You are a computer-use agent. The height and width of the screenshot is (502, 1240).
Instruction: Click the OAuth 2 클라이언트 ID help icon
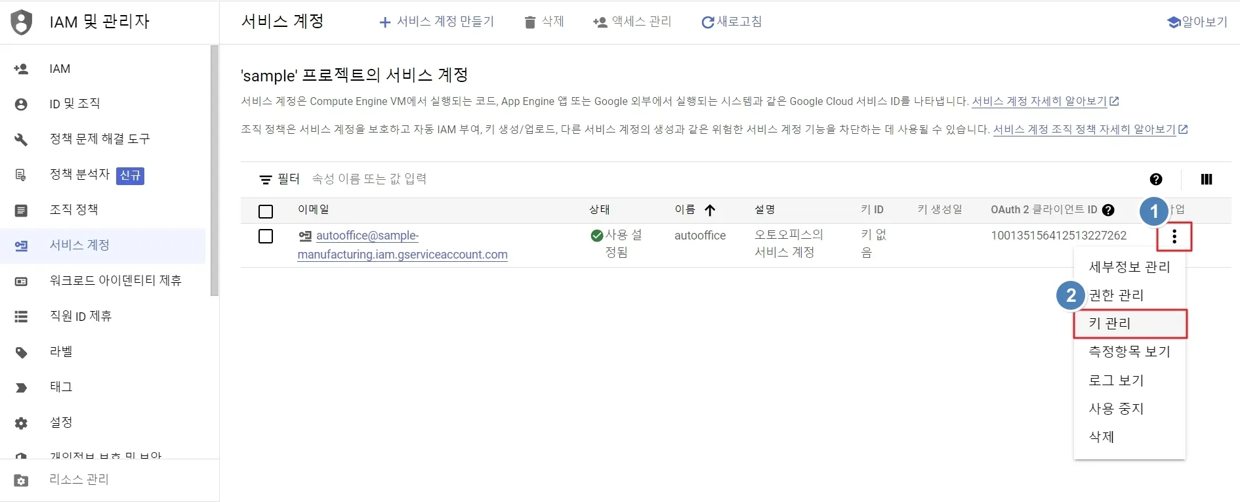[x=1108, y=210]
